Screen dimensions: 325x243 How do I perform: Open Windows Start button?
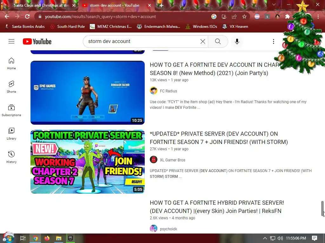pyautogui.click(x=8, y=238)
